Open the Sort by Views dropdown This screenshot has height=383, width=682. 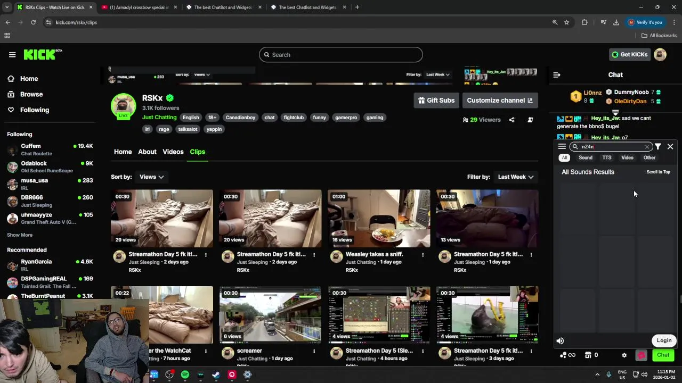point(152,177)
